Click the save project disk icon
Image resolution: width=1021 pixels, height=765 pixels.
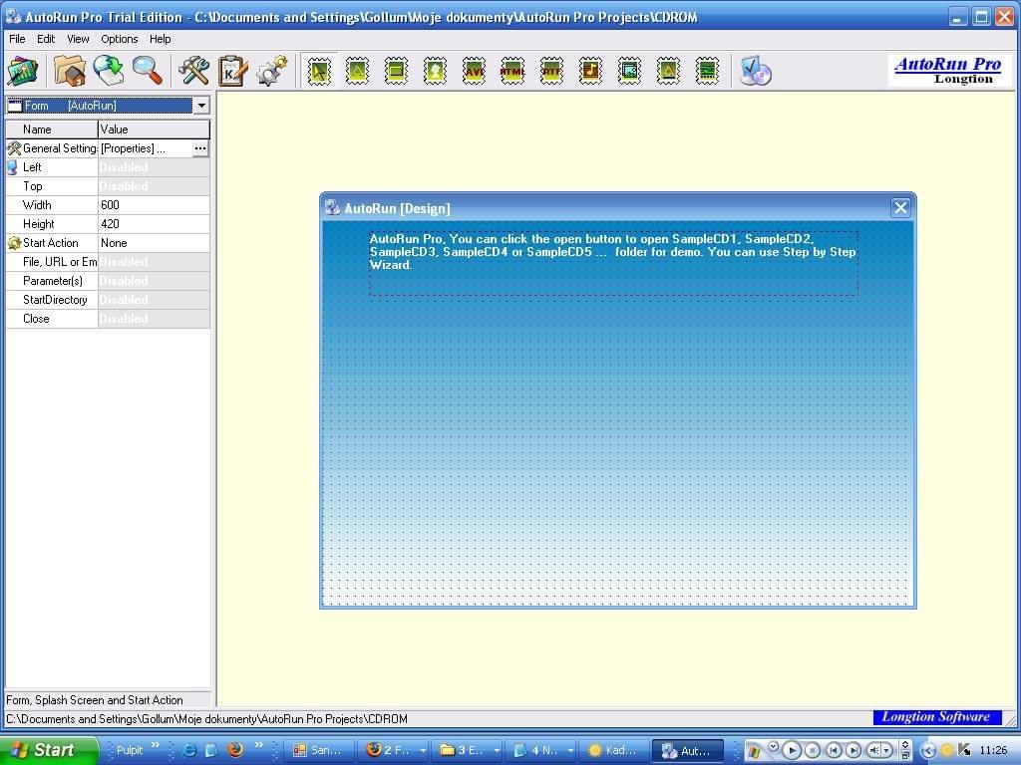point(109,71)
